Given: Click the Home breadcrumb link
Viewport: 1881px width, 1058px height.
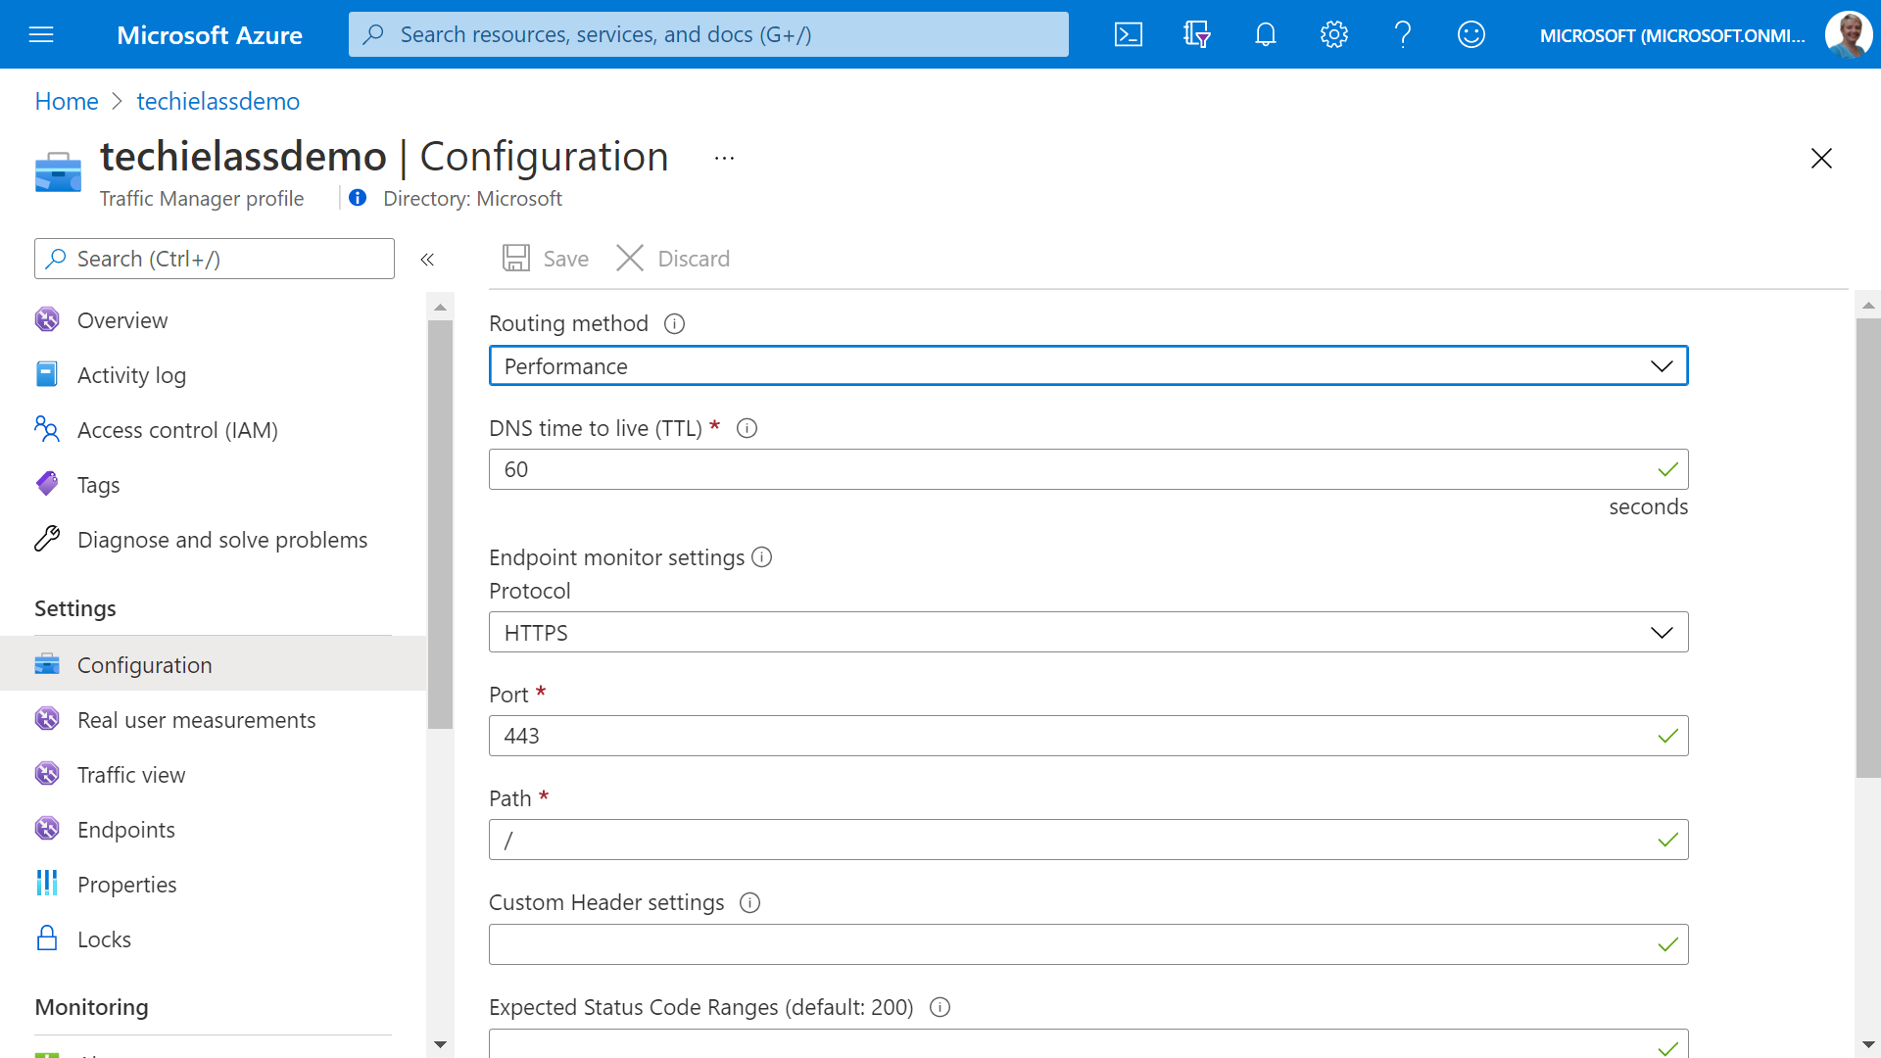Looking at the screenshot, I should point(66,101).
